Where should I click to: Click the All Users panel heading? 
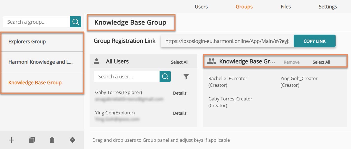point(117,61)
